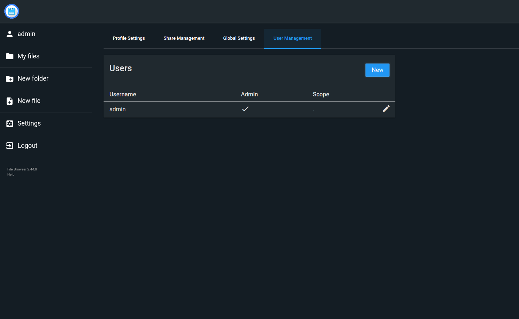Viewport: 519px width, 319px height.
Task: Click the Admin column header
Action: click(x=249, y=95)
